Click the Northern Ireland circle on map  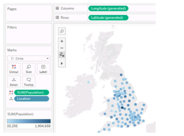pyautogui.click(x=89, y=82)
